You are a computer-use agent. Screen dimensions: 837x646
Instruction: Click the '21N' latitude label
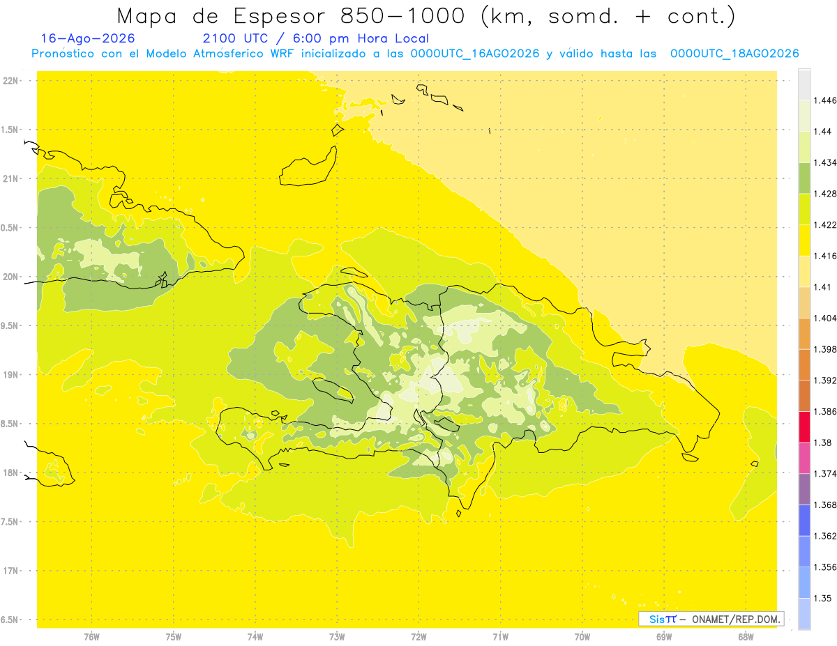coord(10,178)
